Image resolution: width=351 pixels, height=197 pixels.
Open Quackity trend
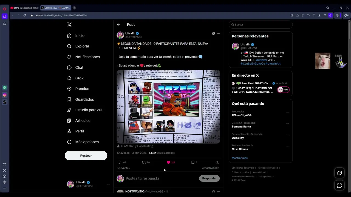pyautogui.click(x=238, y=138)
